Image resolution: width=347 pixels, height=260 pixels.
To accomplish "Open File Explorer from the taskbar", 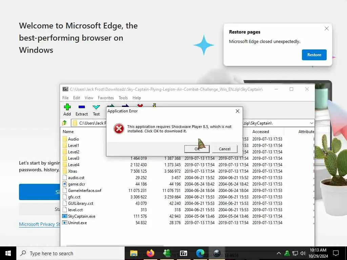I will tap(134, 253).
